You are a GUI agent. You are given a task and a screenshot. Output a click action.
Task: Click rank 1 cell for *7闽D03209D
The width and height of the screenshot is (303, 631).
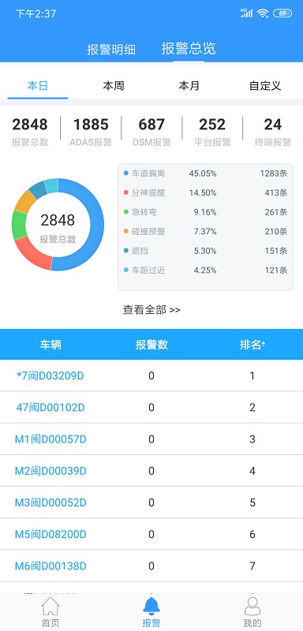pos(252,375)
